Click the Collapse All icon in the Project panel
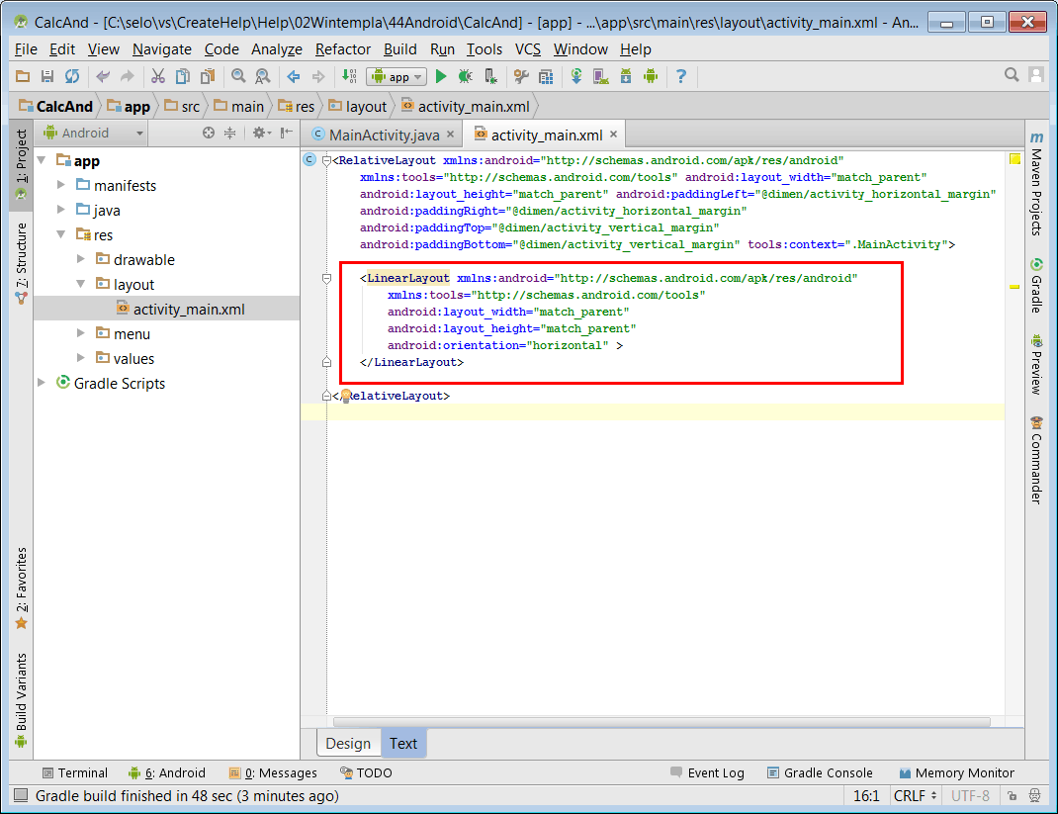This screenshot has height=814, width=1058. coord(230,133)
